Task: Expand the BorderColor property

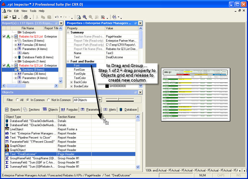Action: pos(71,86)
